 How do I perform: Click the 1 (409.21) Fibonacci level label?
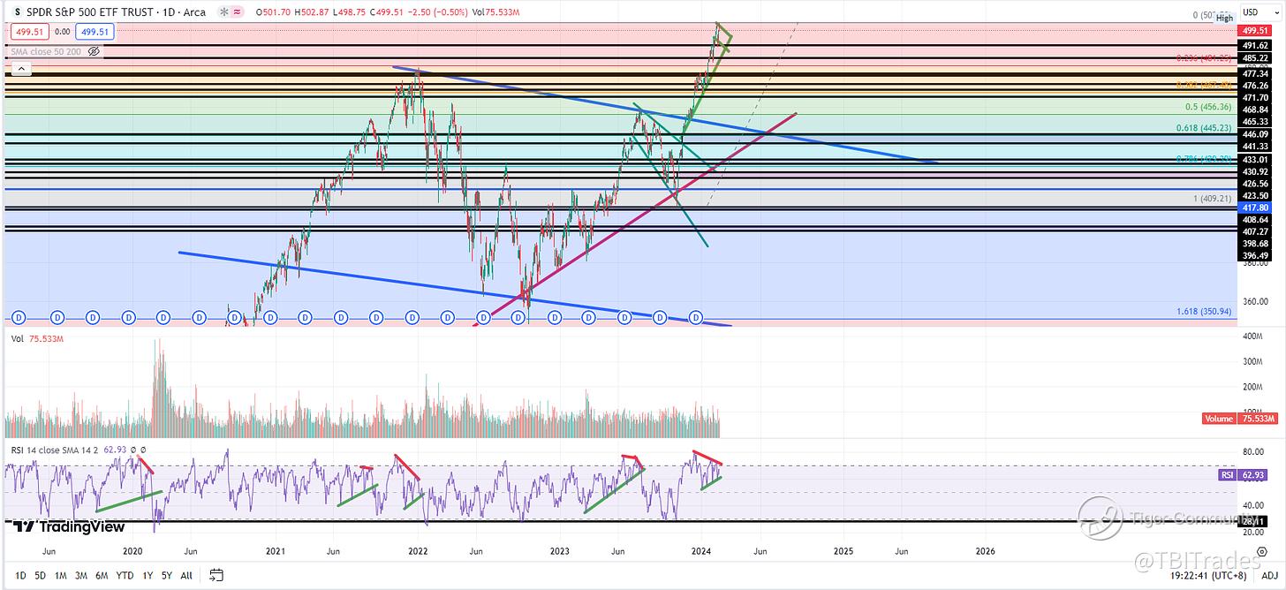pyautogui.click(x=1212, y=198)
